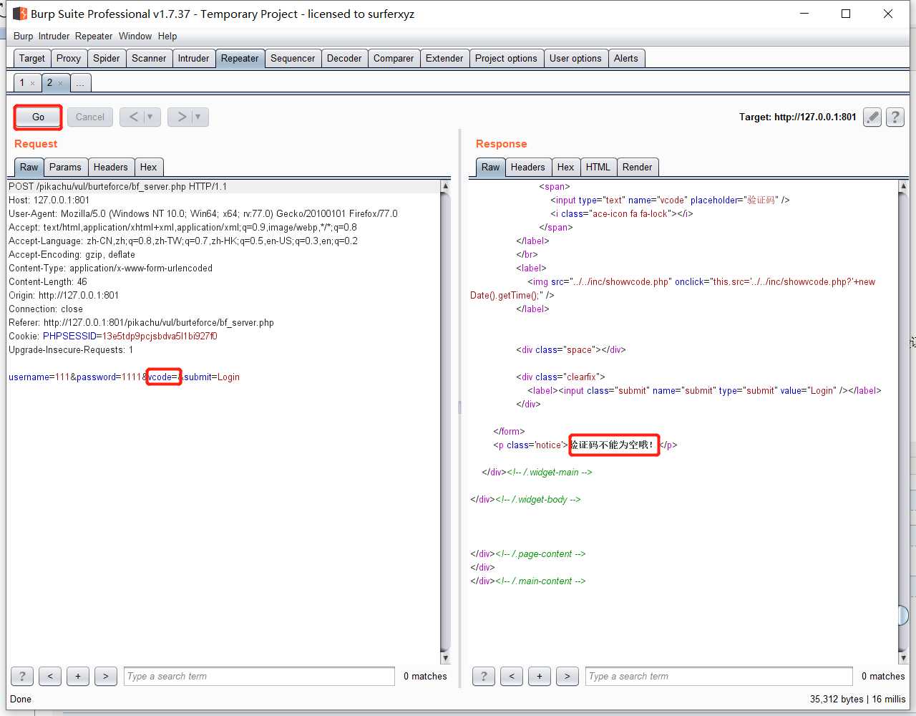916x716 pixels.
Task: Switch to the Proxy tab
Action: 69,58
